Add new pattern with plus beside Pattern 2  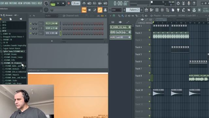click(x=141, y=10)
